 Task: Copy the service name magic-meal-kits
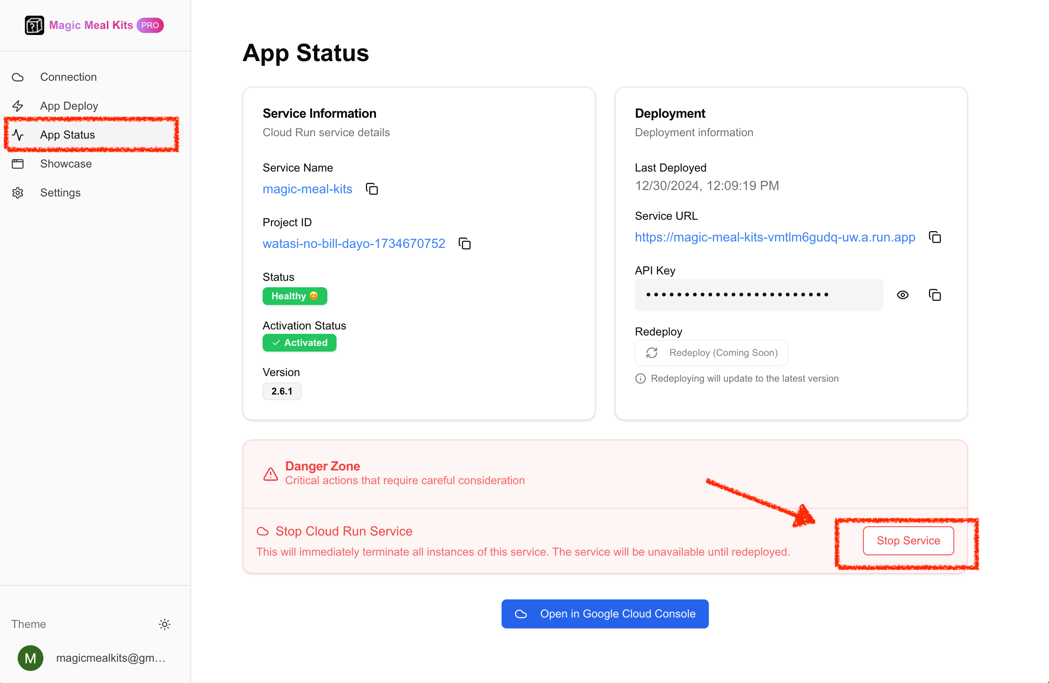372,189
